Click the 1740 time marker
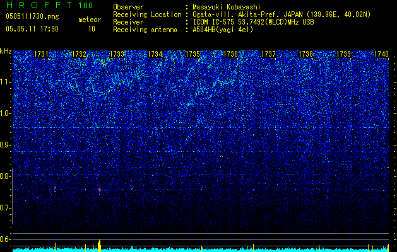The height and width of the screenshot is (252, 397). pyautogui.click(x=381, y=54)
